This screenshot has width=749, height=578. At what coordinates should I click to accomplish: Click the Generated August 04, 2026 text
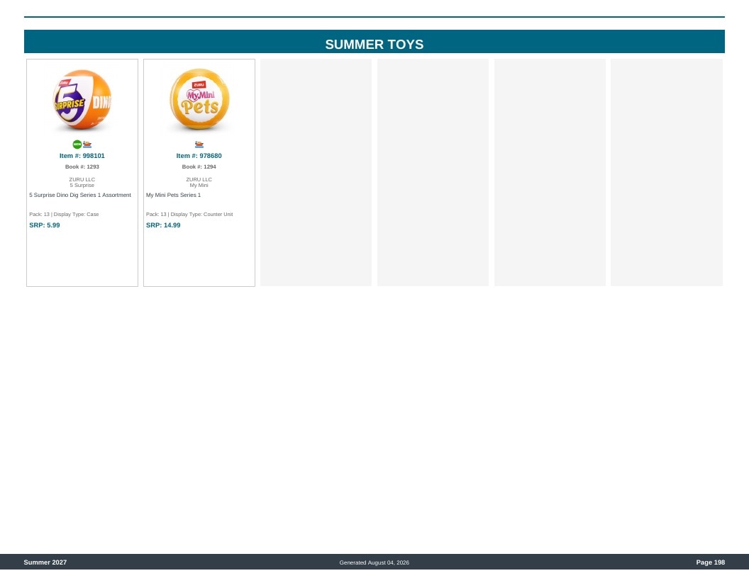(x=374, y=562)
